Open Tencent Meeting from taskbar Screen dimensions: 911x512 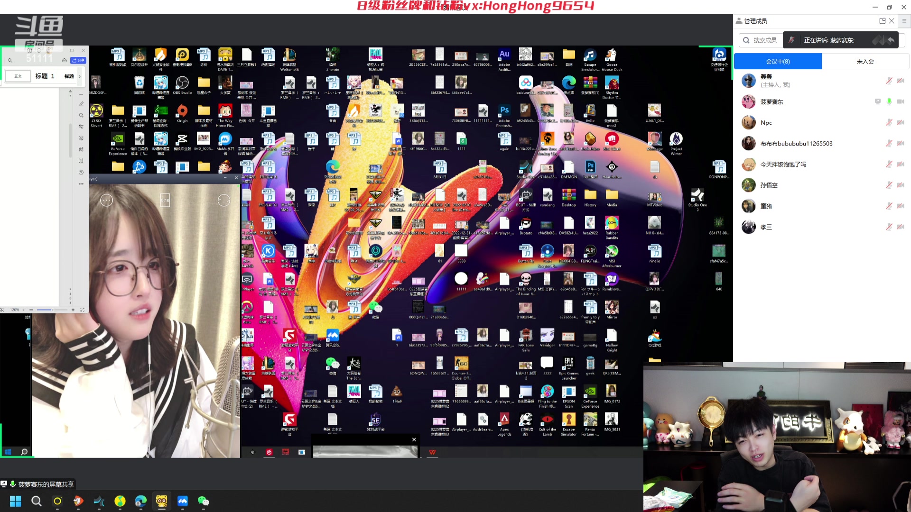click(x=183, y=501)
